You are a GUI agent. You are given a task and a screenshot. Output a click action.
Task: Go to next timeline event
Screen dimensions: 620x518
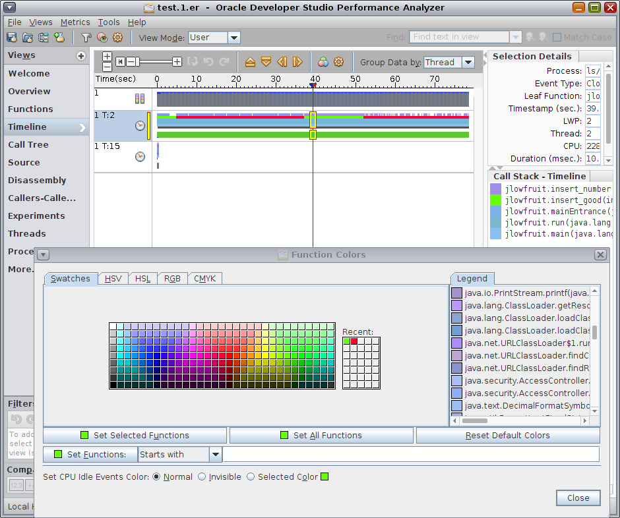click(297, 62)
